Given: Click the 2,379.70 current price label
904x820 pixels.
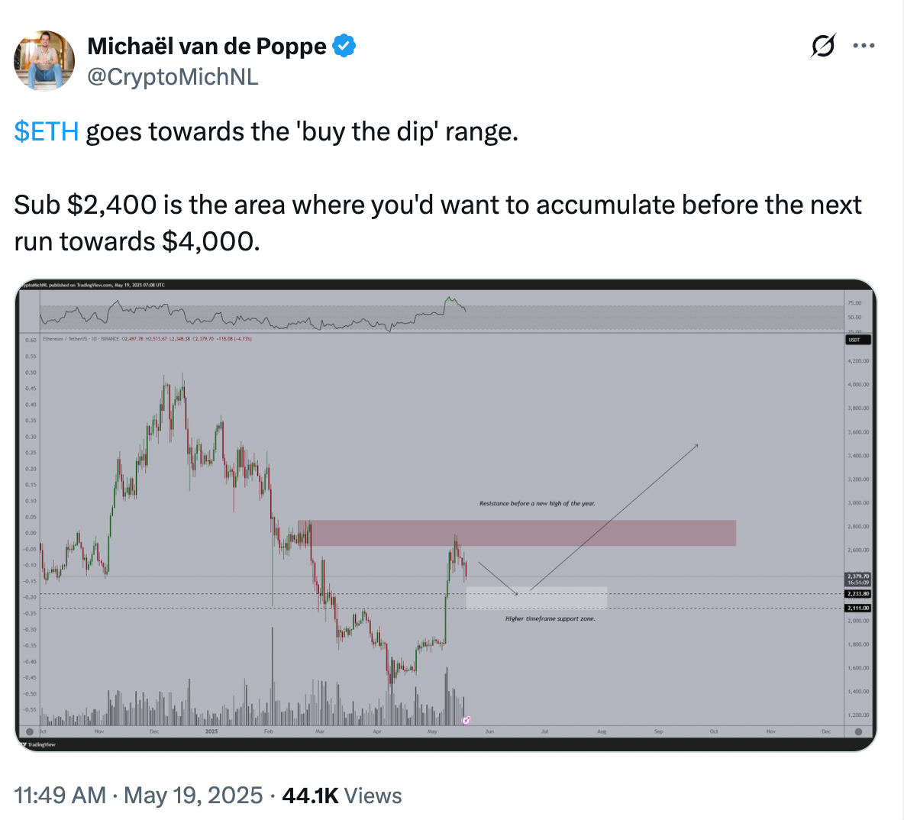Looking at the screenshot, I should (857, 579).
